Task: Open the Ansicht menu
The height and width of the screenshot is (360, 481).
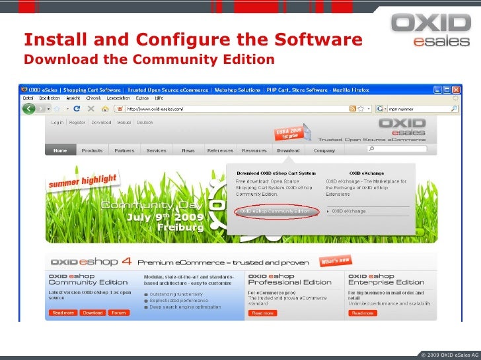Action: [73, 98]
